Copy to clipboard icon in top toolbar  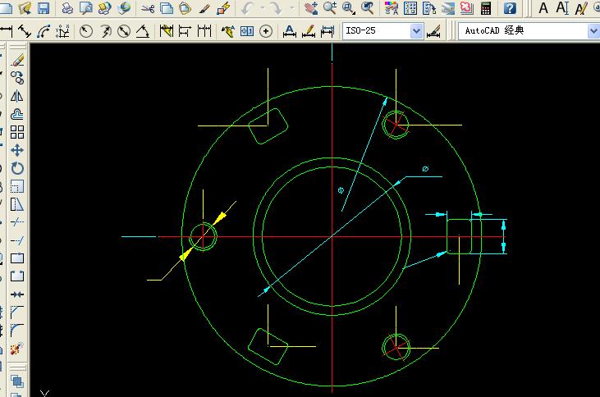[166, 7]
